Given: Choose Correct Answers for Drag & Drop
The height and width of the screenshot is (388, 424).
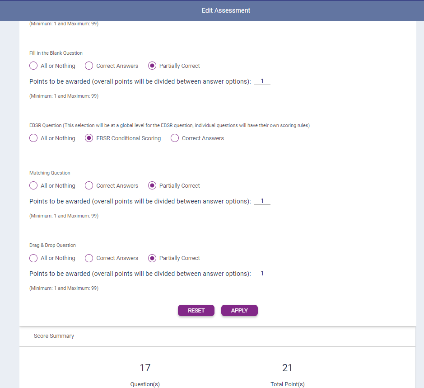Looking at the screenshot, I should pos(89,258).
